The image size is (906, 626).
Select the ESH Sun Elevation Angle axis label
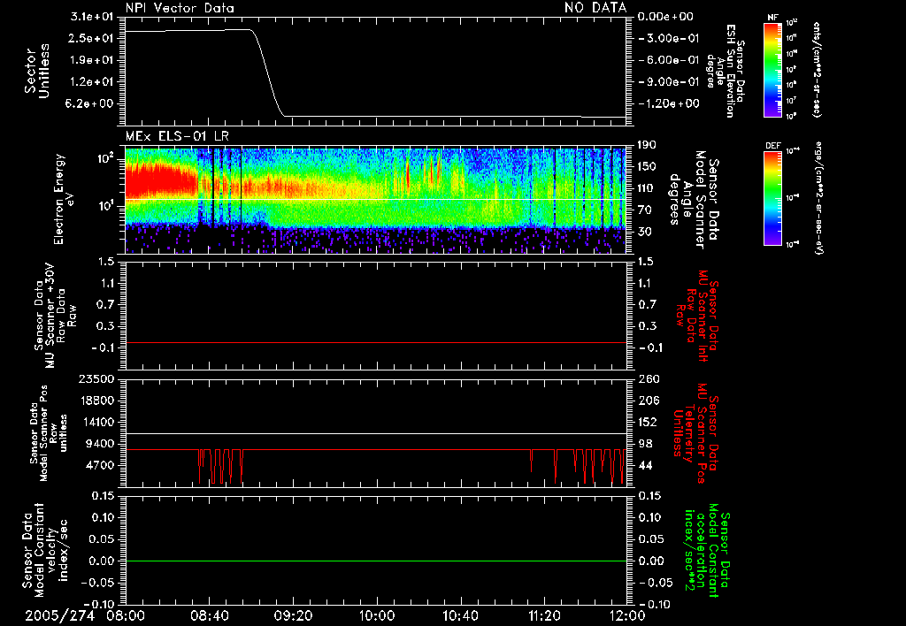pos(726,71)
